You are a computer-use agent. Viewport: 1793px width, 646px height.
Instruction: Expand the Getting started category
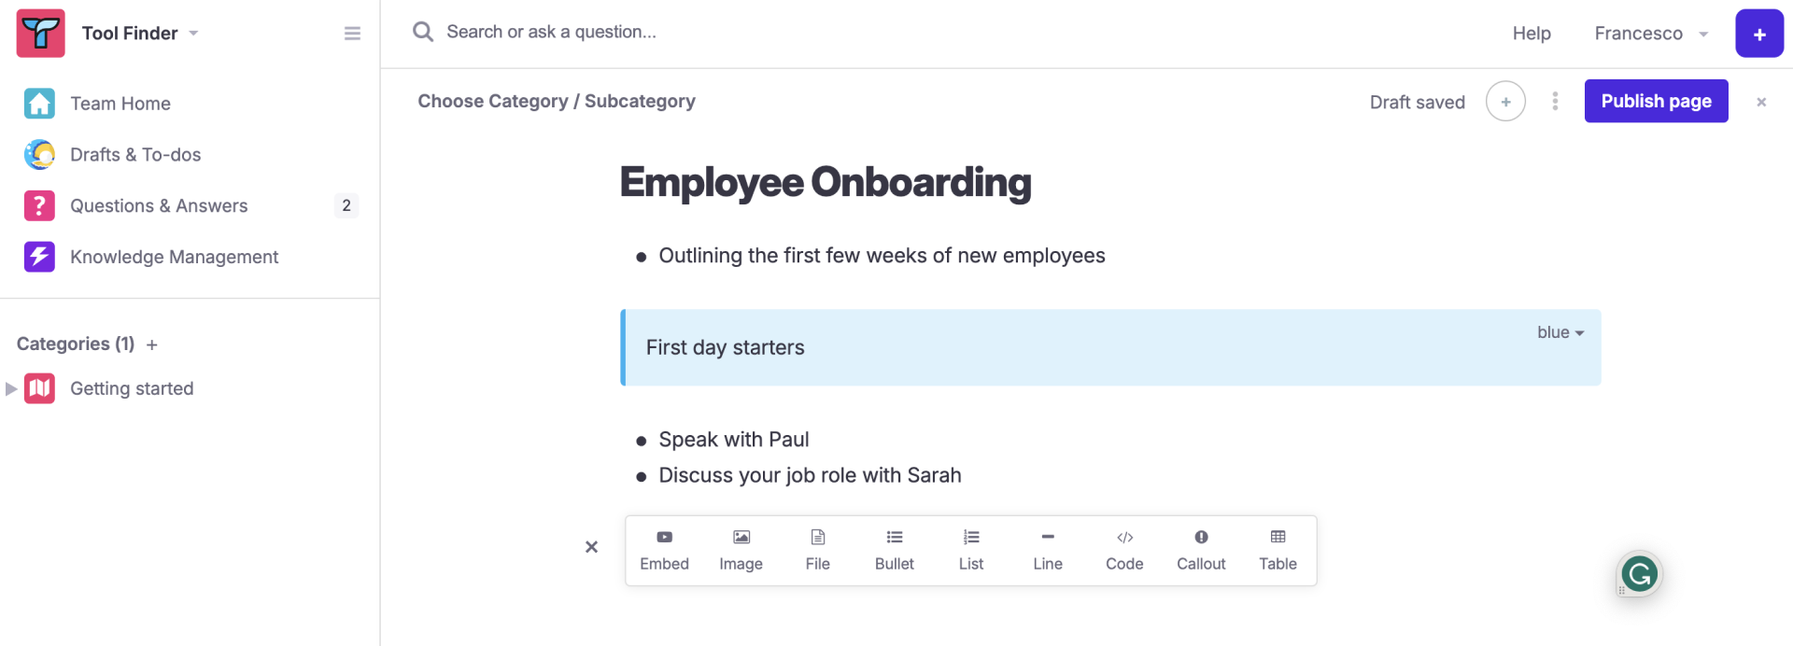(x=11, y=388)
